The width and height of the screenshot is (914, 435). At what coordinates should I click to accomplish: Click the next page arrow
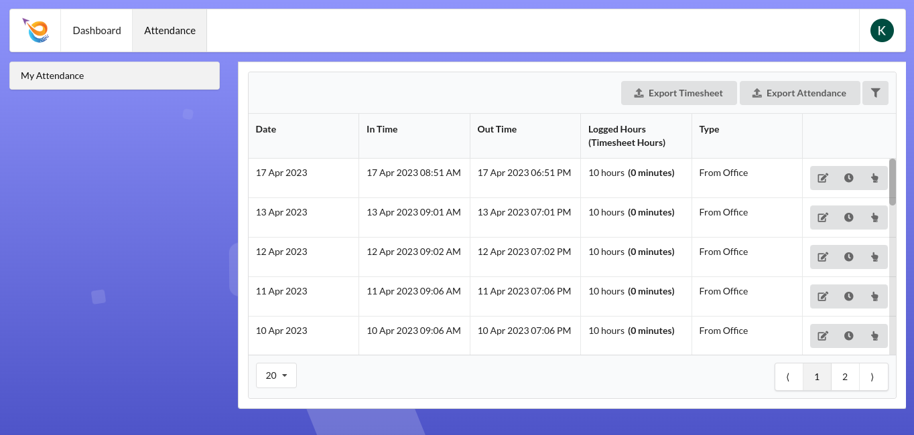pyautogui.click(x=872, y=377)
